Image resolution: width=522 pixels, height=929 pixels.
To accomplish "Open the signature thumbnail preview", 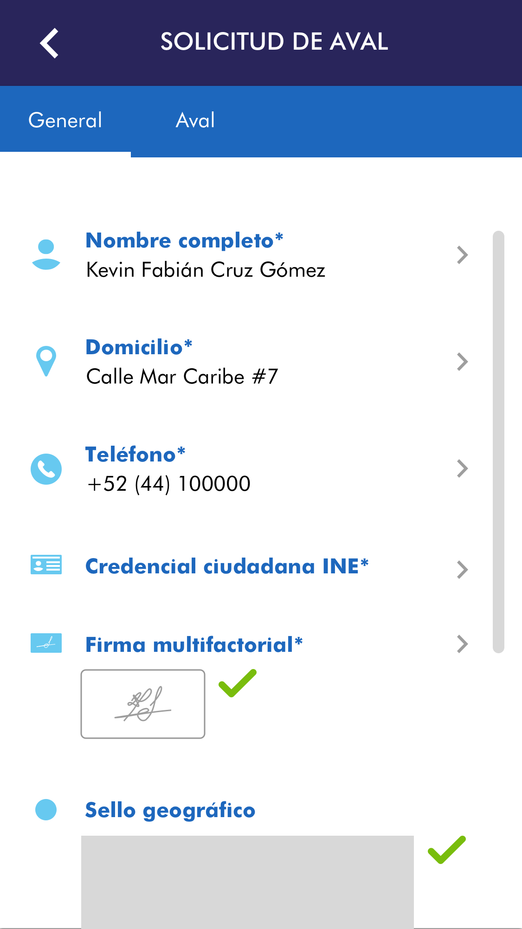I will pyautogui.click(x=143, y=704).
